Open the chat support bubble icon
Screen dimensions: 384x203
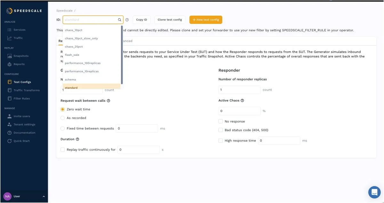(374, 192)
